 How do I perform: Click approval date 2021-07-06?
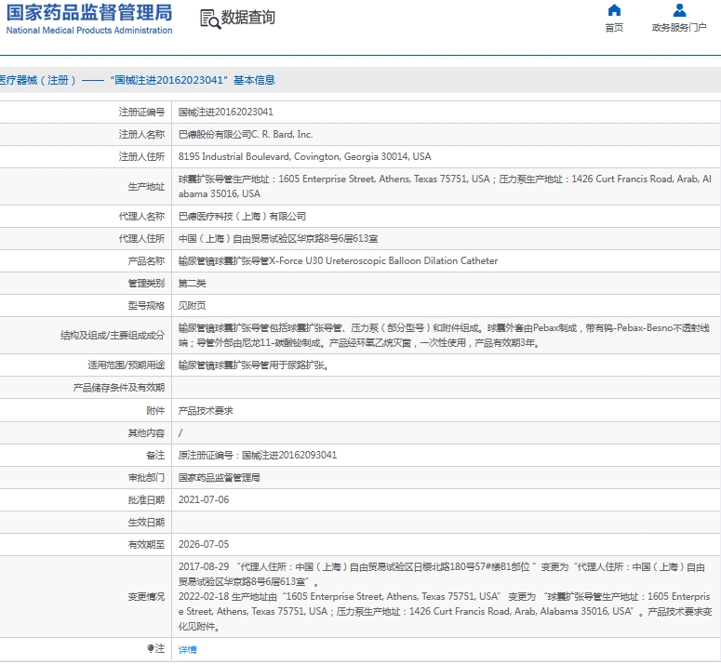pyautogui.click(x=204, y=500)
